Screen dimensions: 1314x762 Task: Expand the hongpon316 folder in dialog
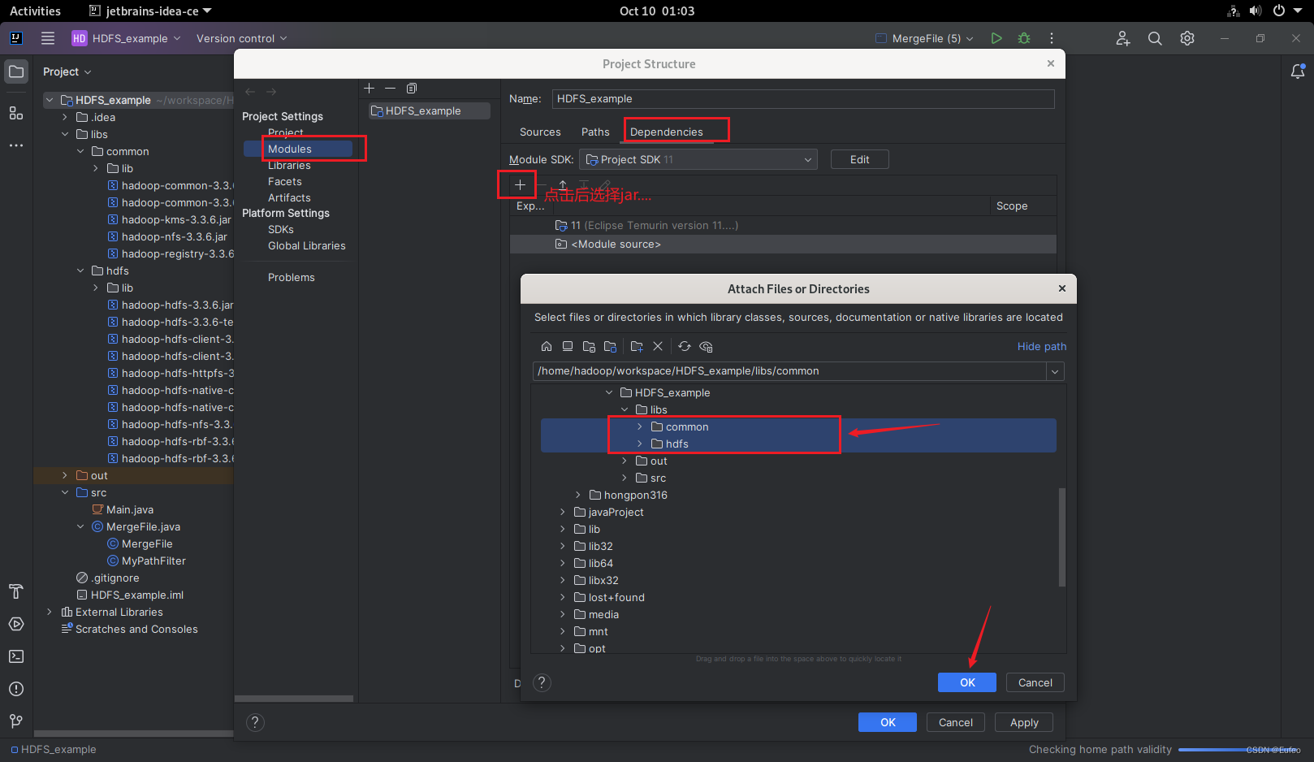tap(577, 495)
